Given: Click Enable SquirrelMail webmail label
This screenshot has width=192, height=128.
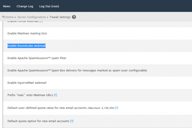Looking at the screenshot, I should coord(27,83).
